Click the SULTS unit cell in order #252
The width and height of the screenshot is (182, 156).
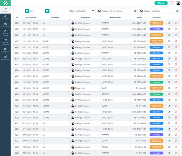55,41
